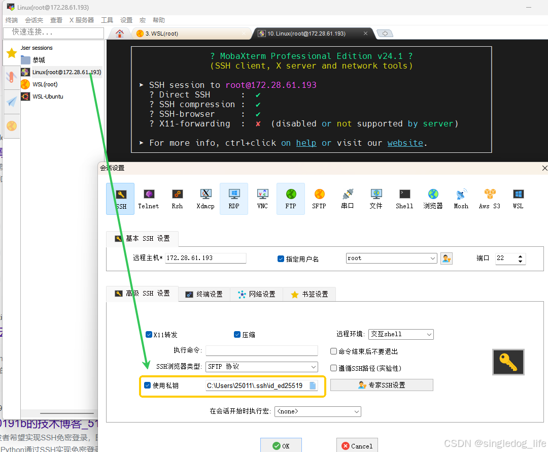
Task: Switch to the 网络设置 tab
Action: coord(257,294)
